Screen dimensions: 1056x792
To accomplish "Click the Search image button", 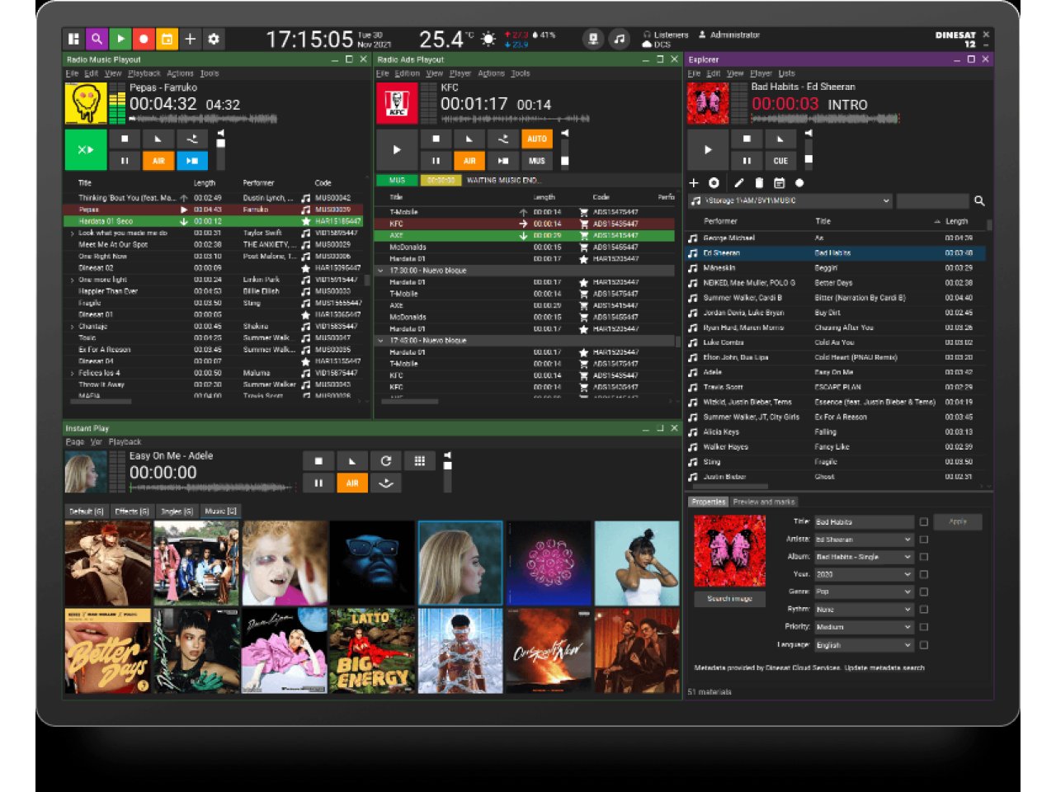I will [x=729, y=598].
